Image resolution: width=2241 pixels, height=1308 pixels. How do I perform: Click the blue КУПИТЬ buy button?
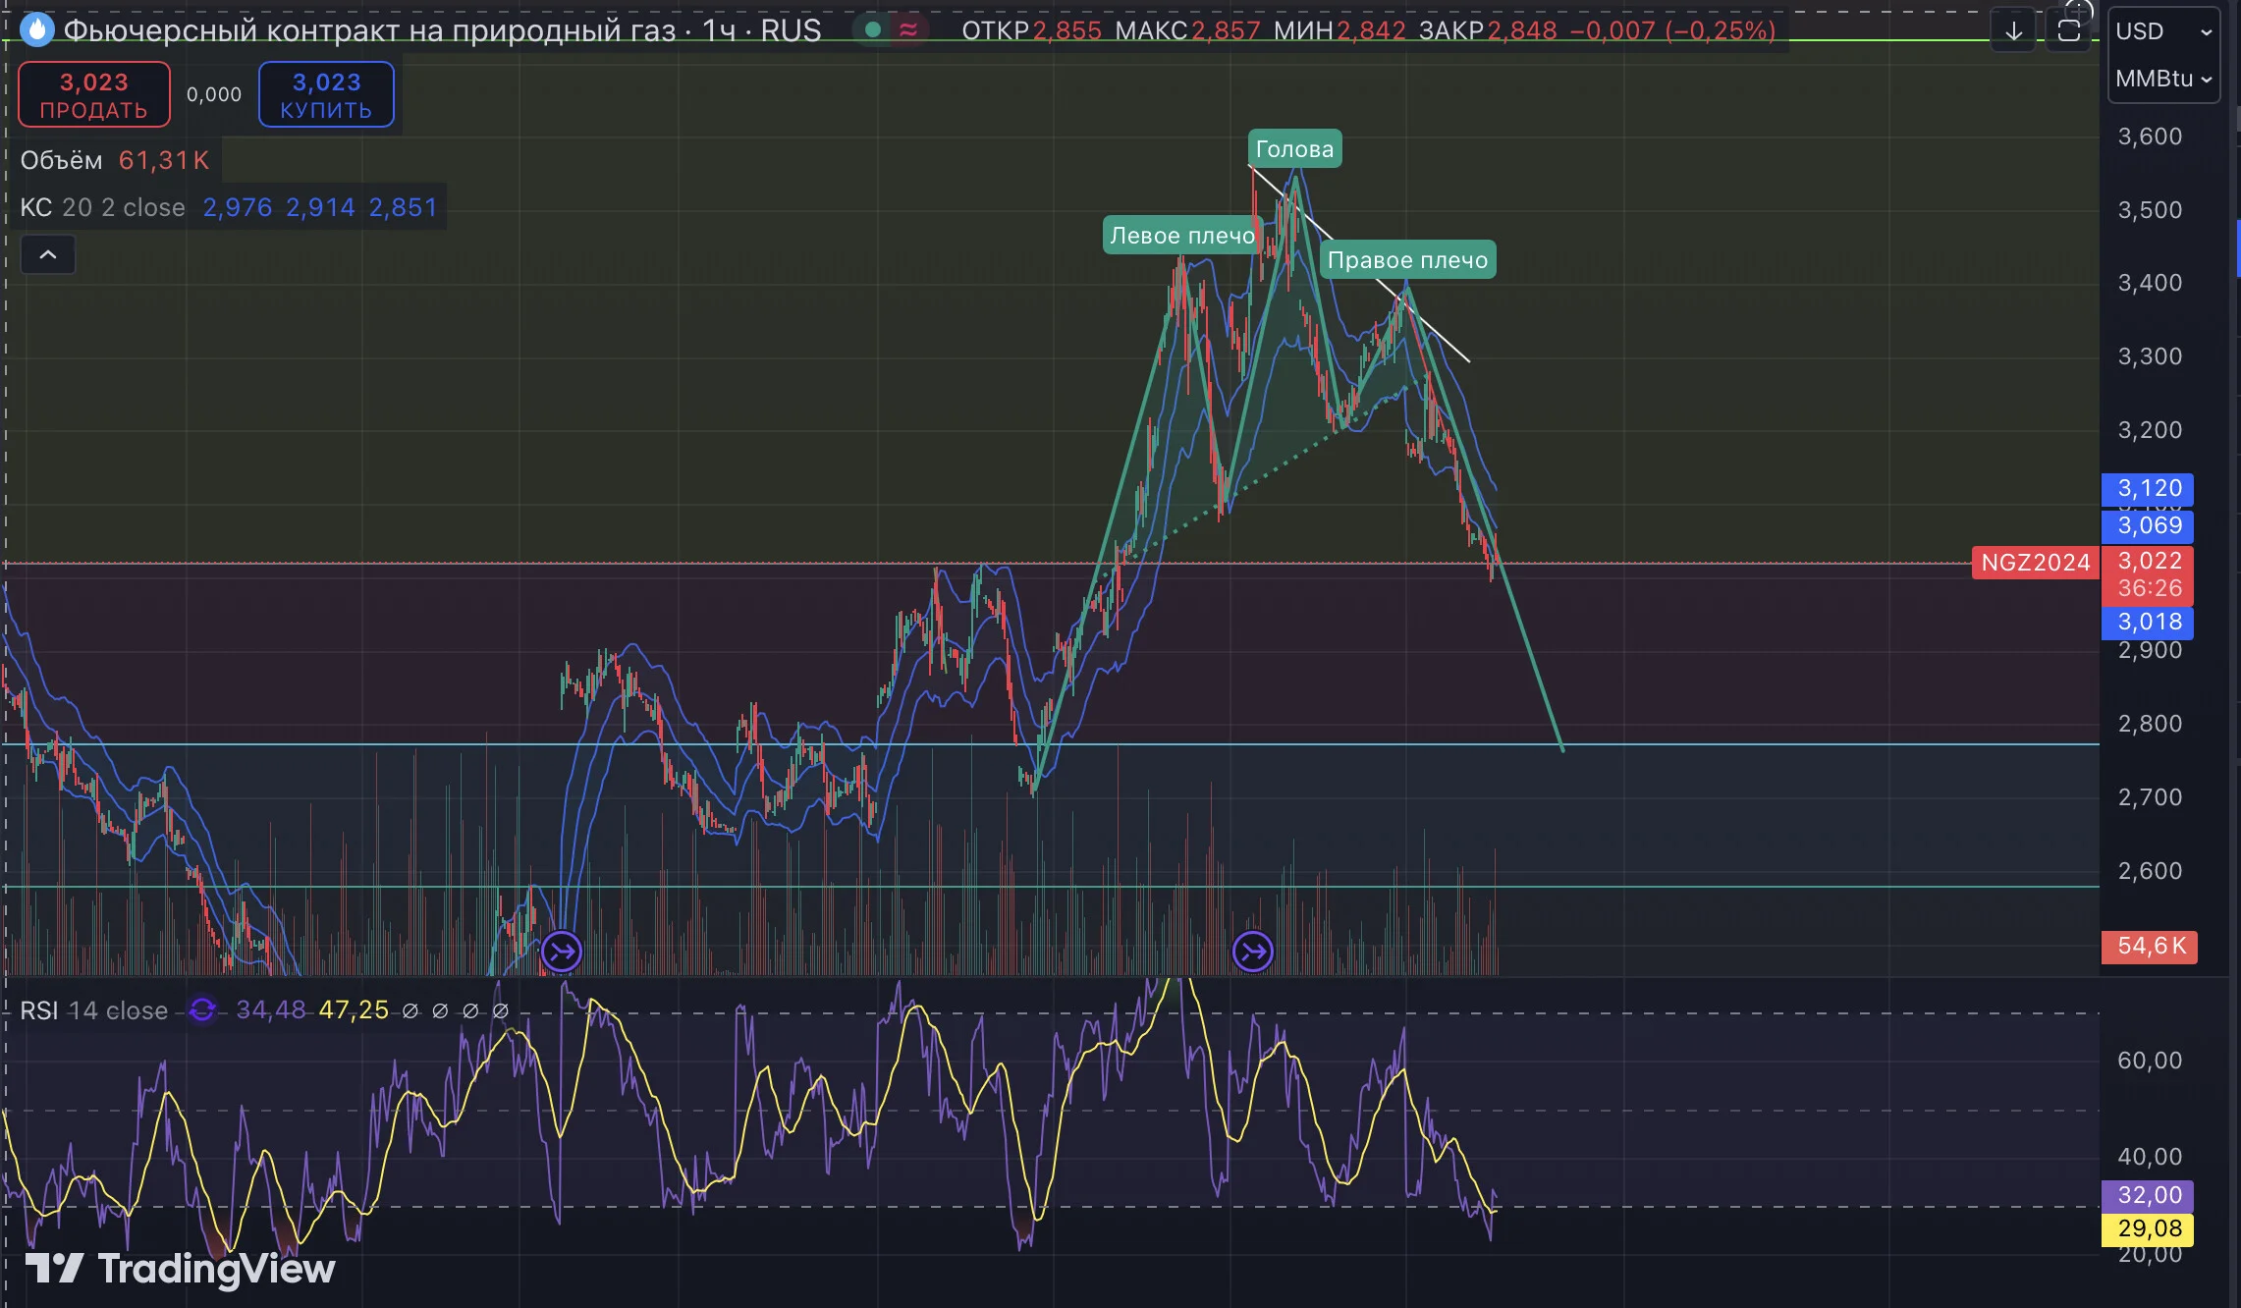[x=326, y=94]
